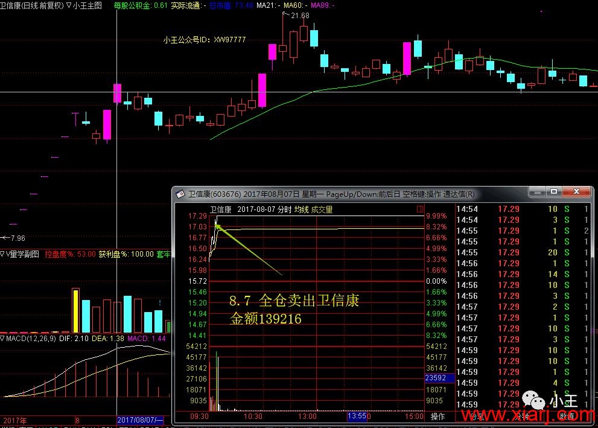
Task: Click the tick row with volume 20 at 14:55
Action: (523, 252)
